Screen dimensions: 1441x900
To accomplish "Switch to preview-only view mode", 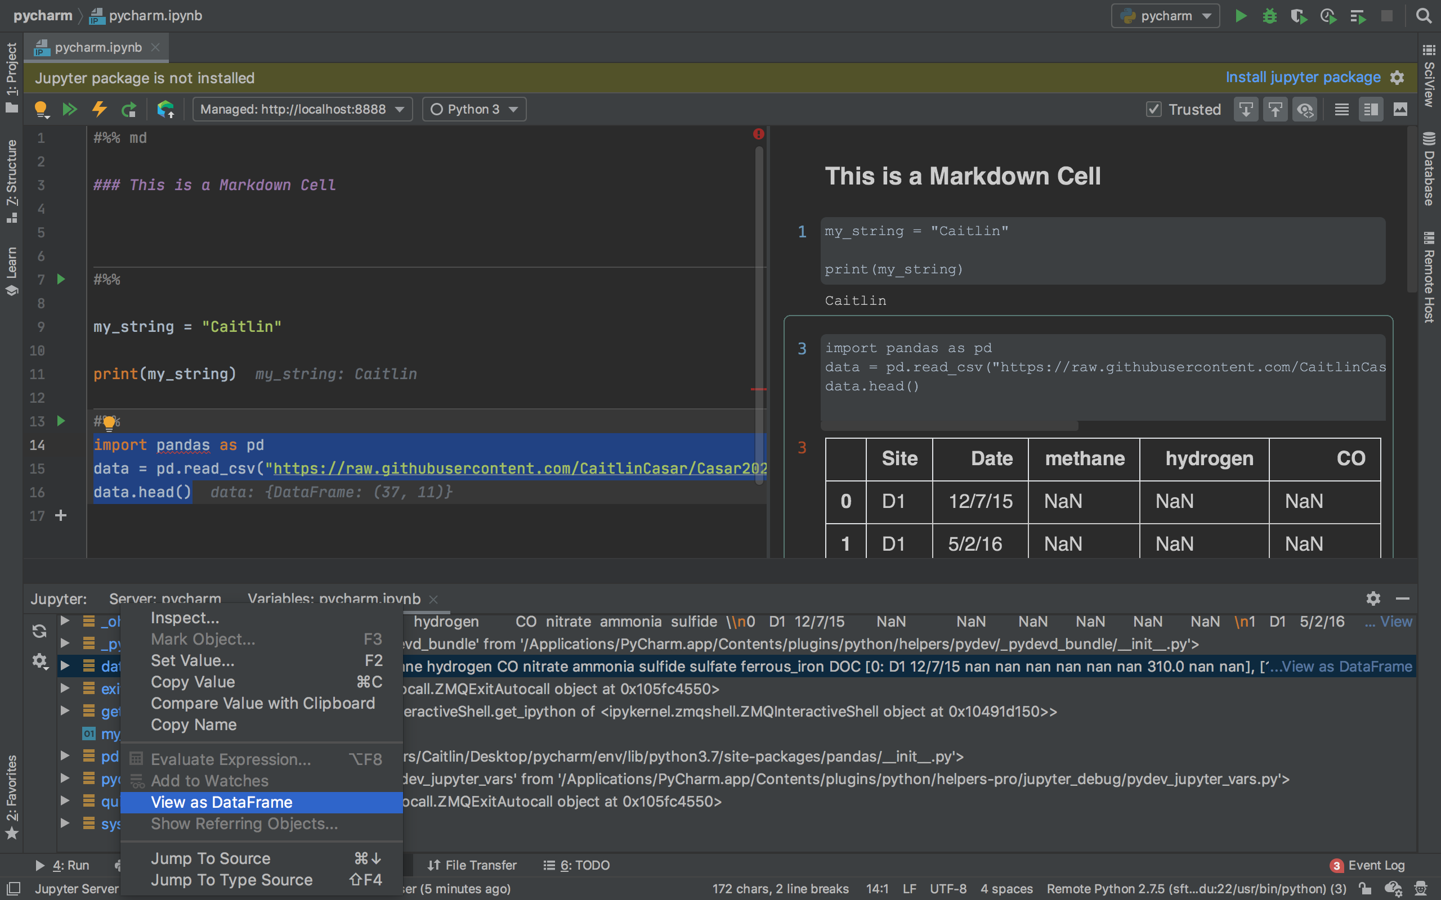I will click(1400, 110).
